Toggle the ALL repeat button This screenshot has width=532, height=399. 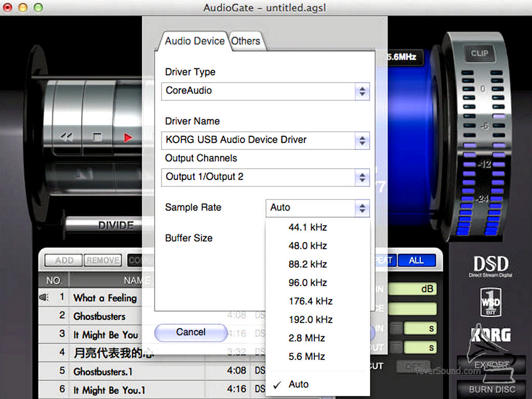(416, 260)
